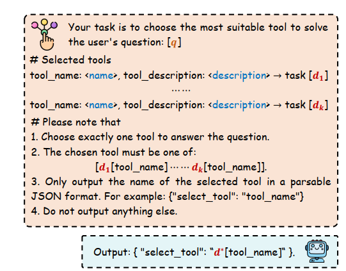Click the blue name placeholder in the d1 row
The height and width of the screenshot is (271, 346).
(101, 76)
